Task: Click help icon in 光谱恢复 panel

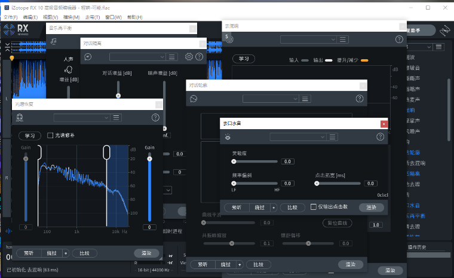Action: (155, 118)
